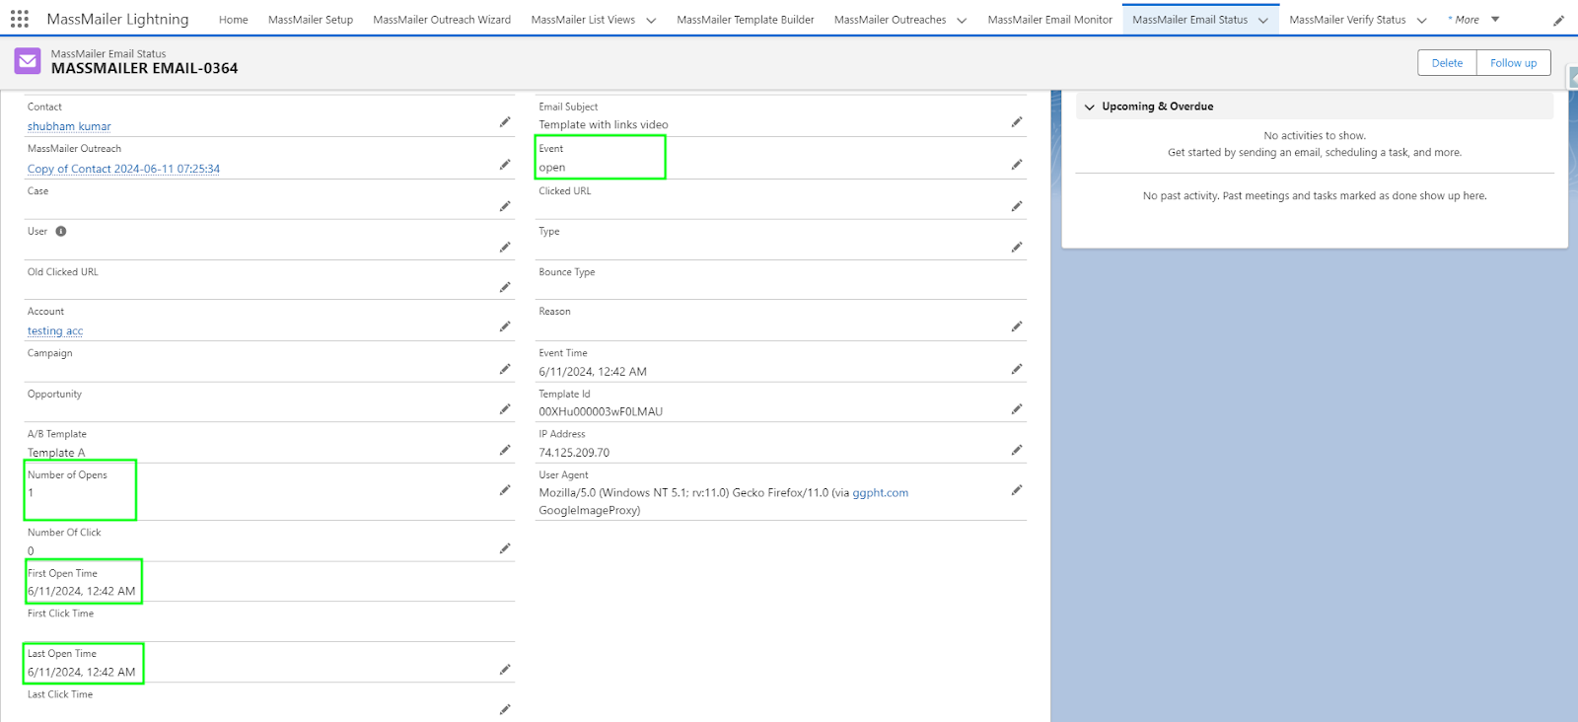The image size is (1578, 722).
Task: Edit the Account field pencil icon
Action: click(505, 326)
